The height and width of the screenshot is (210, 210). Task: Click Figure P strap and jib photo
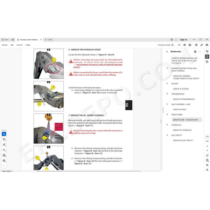click(x=49, y=129)
